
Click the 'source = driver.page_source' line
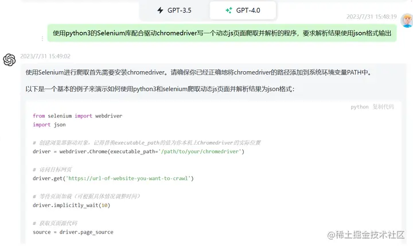pyautogui.click(x=73, y=232)
